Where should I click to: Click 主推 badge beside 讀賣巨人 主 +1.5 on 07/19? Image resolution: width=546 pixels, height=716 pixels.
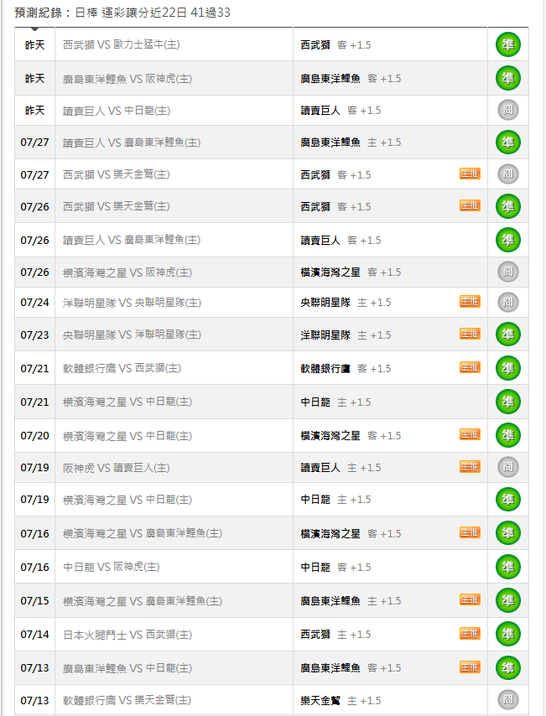pos(470,466)
